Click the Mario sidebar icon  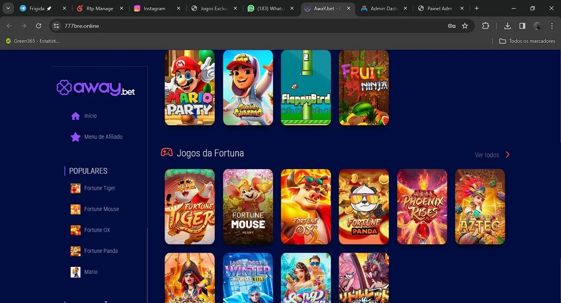[x=76, y=272]
